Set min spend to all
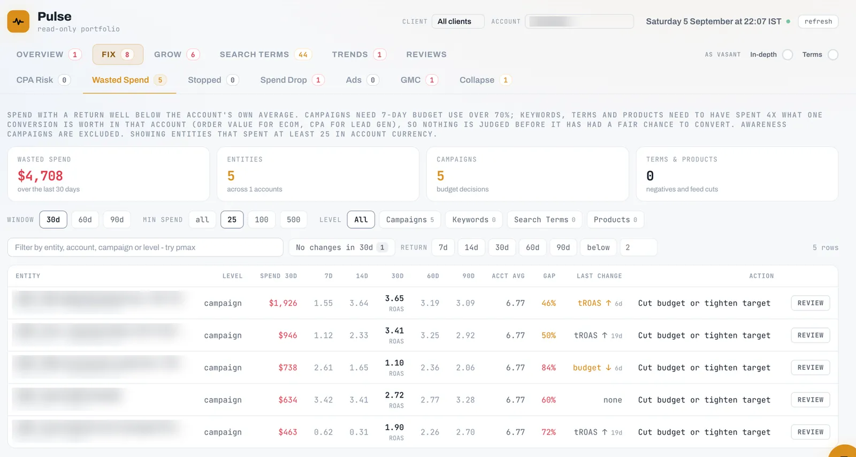The width and height of the screenshot is (856, 457). click(202, 220)
